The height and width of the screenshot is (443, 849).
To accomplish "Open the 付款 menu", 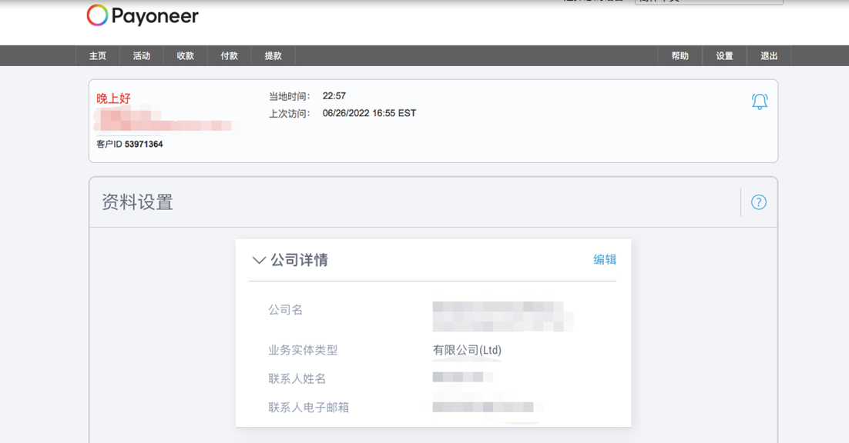I will (x=229, y=55).
